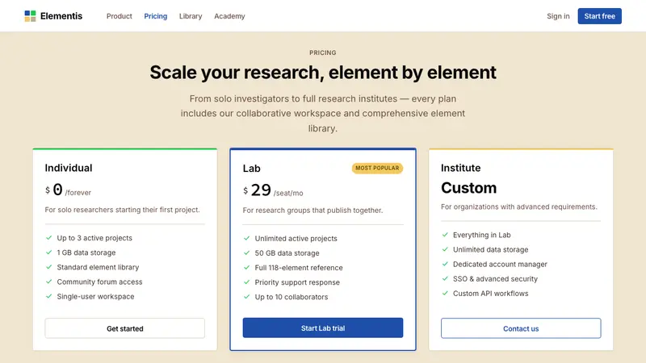This screenshot has width=646, height=363.
Task: Click the Institute plan title
Action: coord(460,168)
